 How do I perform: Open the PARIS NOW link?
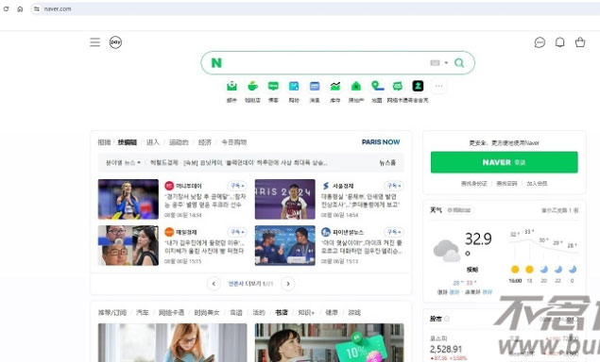pos(381,142)
